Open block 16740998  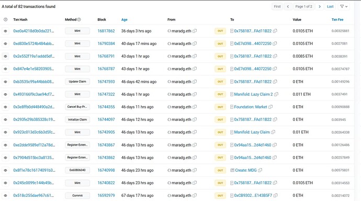point(106,170)
